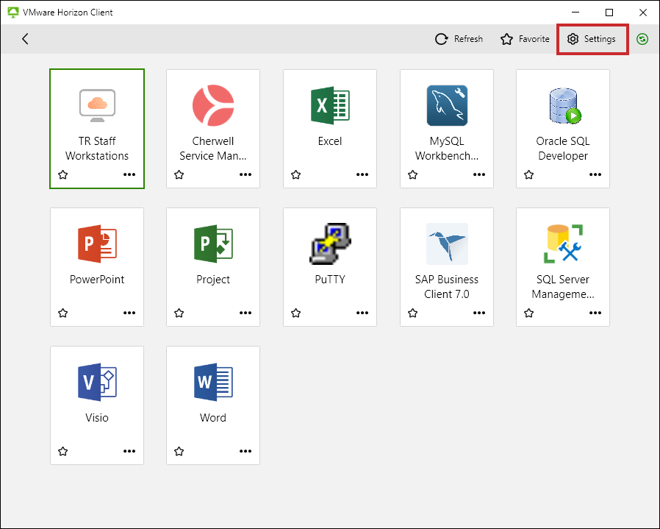Image resolution: width=660 pixels, height=529 pixels.
Task: Click the "SQL Server Manageme..." label
Action: [x=563, y=287]
